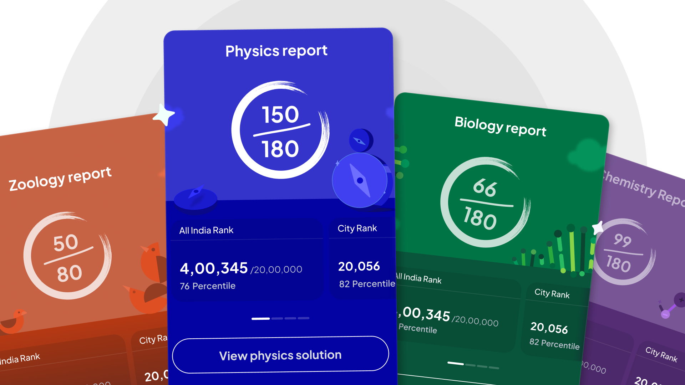Click the large compass icon on Physics card
This screenshot has width=685, height=385.
[360, 180]
